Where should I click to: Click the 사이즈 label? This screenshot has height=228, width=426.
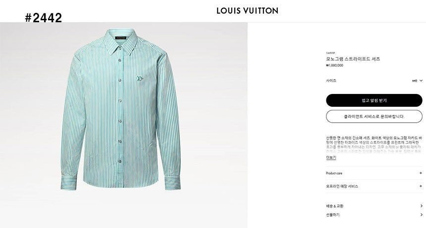[x=331, y=81]
